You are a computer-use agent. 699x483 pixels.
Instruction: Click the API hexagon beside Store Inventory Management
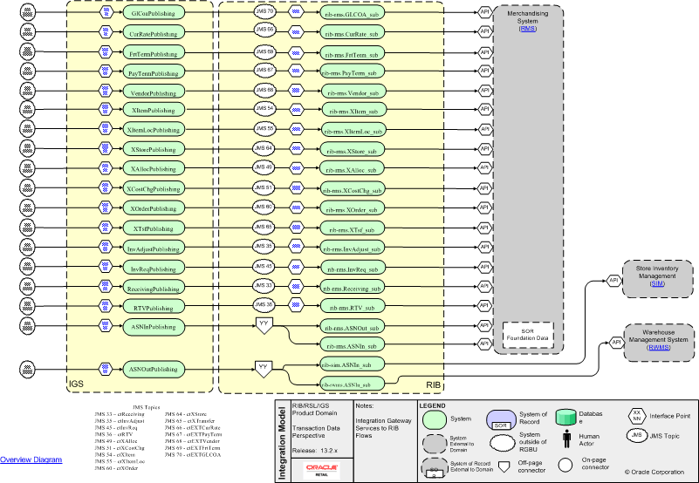pyautogui.click(x=613, y=280)
